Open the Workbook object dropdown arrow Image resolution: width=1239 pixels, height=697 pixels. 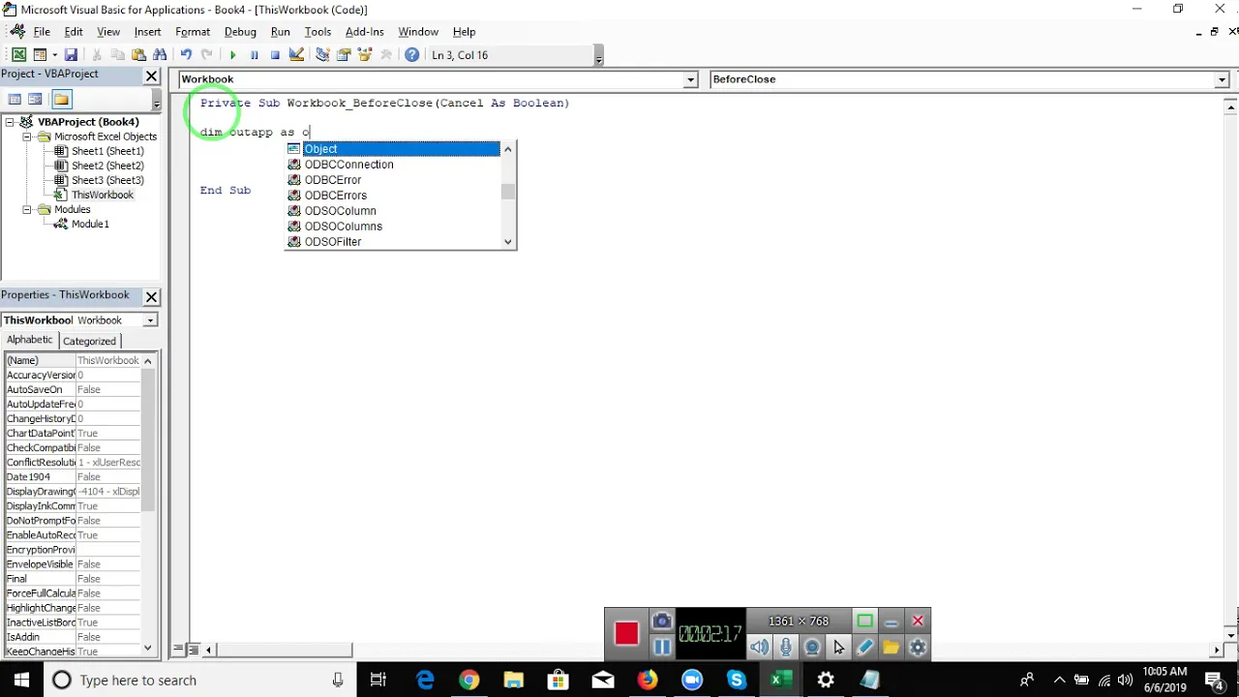pos(690,79)
